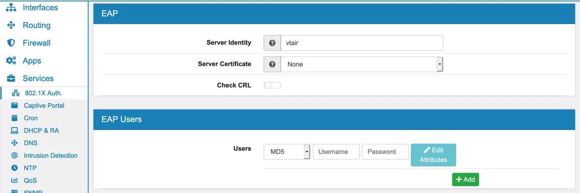Click the Routing arrows icon

click(x=11, y=25)
